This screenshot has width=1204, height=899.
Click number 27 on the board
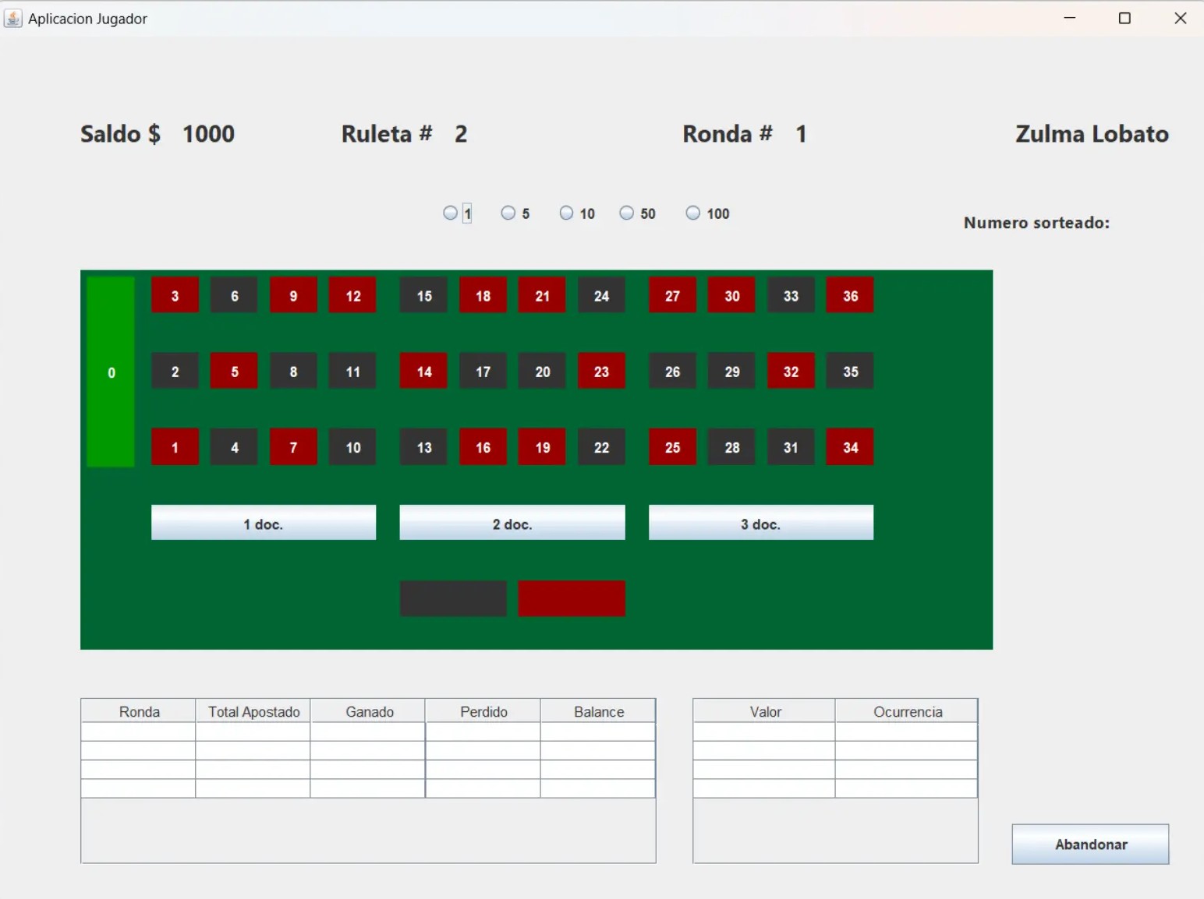[x=672, y=295]
